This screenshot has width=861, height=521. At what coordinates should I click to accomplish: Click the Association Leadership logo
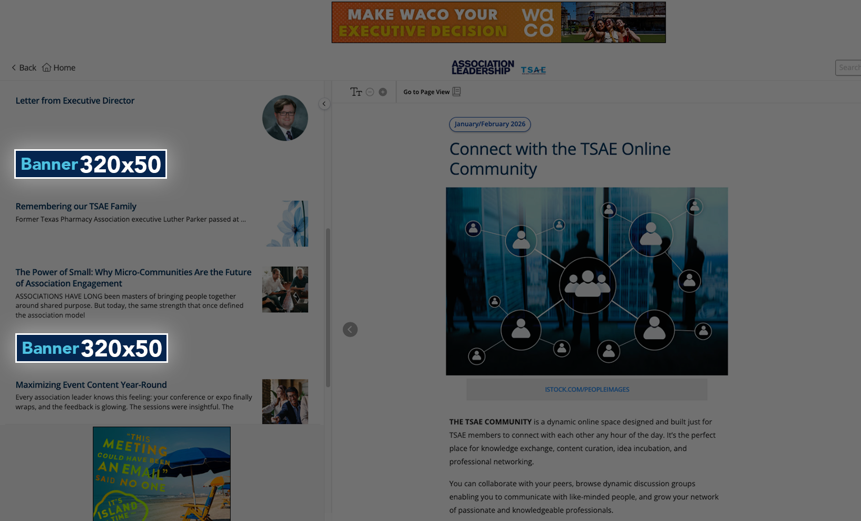483,67
